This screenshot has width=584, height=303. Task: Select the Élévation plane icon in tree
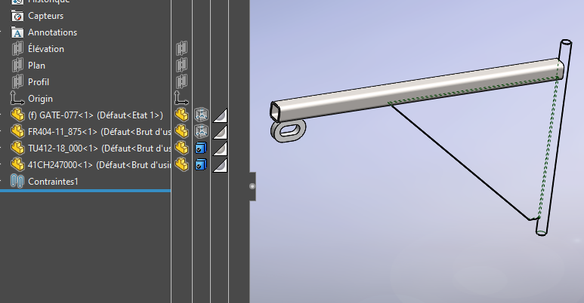17,49
